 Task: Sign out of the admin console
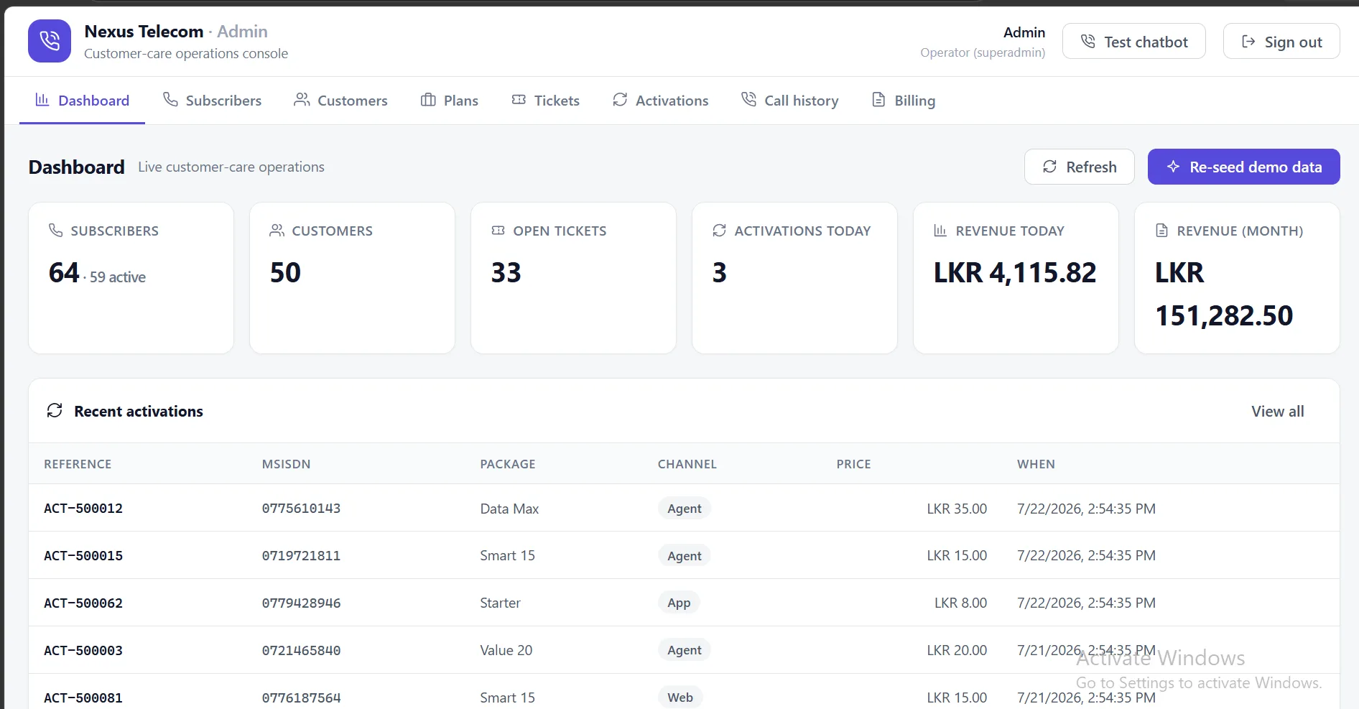[x=1281, y=42]
